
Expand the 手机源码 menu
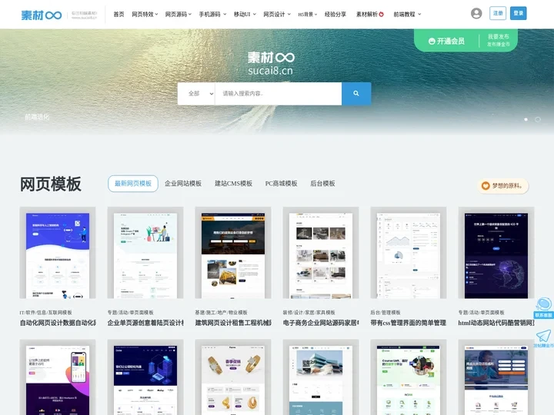pyautogui.click(x=212, y=15)
